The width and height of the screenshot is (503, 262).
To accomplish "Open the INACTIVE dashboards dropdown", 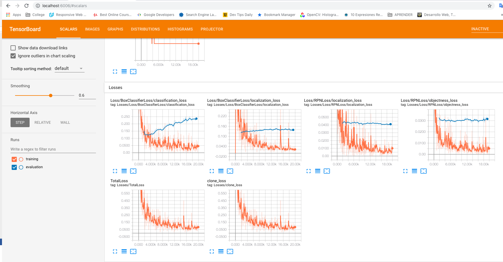I will click(x=487, y=29).
